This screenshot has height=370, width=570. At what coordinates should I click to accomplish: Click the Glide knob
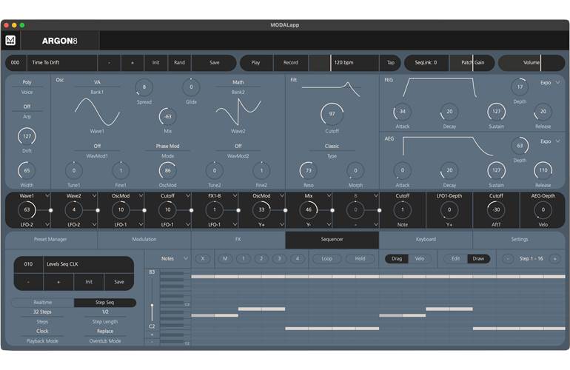point(191,87)
